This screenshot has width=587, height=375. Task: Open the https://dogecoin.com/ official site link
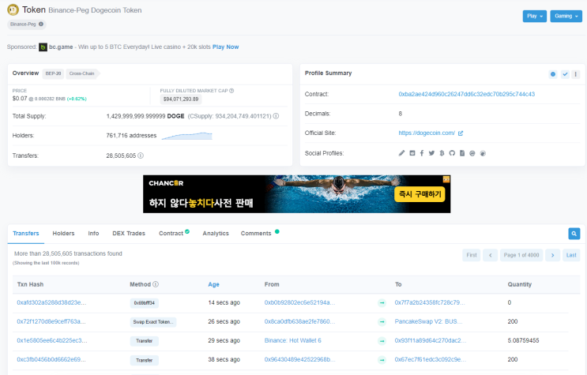point(427,133)
